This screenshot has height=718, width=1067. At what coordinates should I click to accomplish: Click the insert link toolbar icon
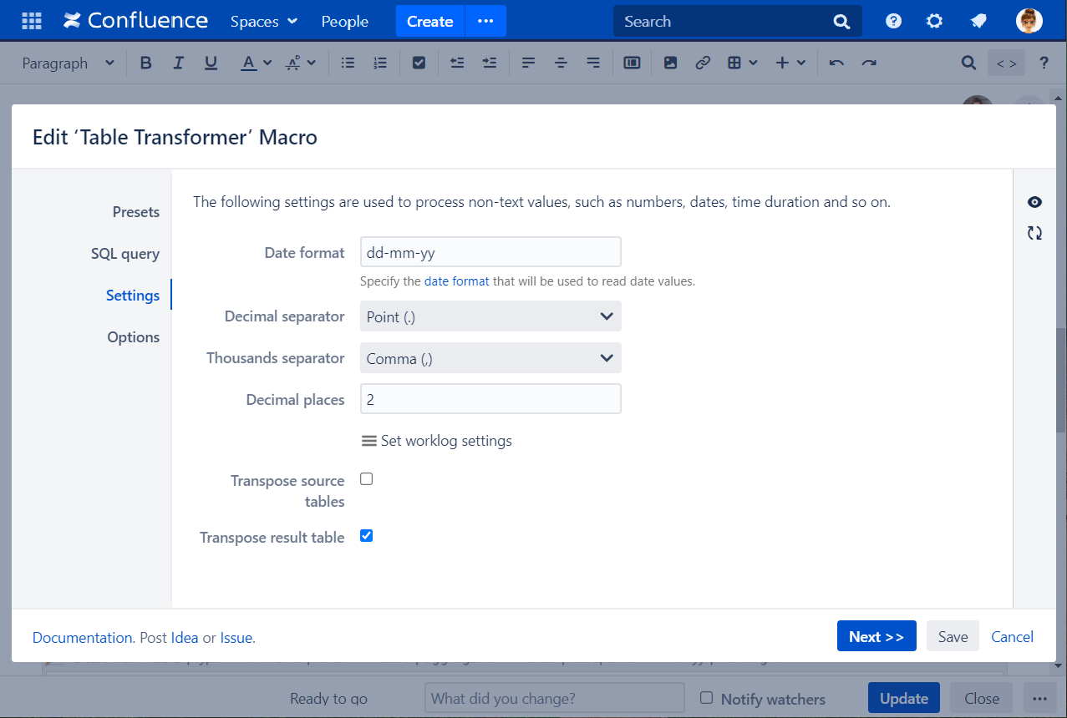point(703,63)
